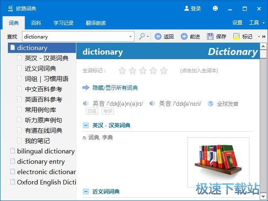
Task: Expand the toolbar overflow chevrons
Action: [x=264, y=36]
